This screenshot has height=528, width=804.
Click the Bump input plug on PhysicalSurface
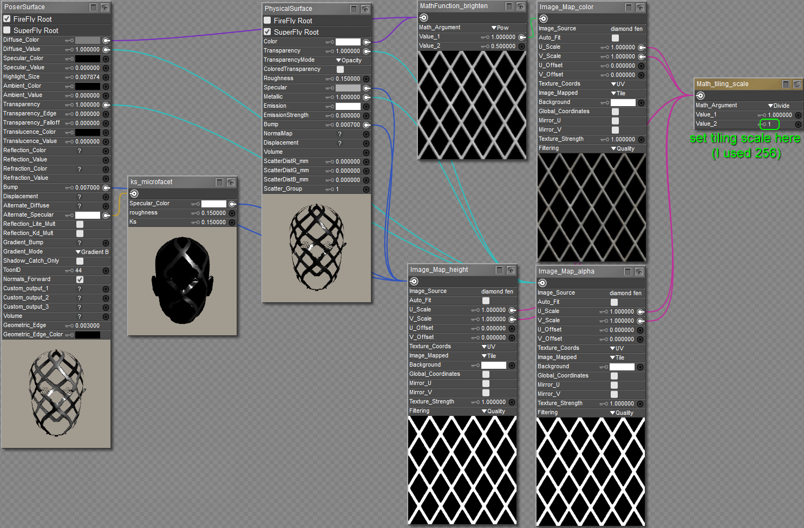tap(367, 125)
